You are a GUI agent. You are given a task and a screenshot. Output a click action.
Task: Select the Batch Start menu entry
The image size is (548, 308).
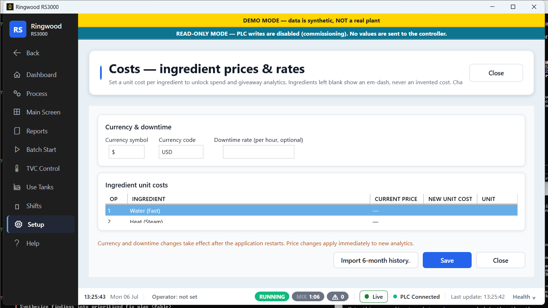tap(41, 150)
